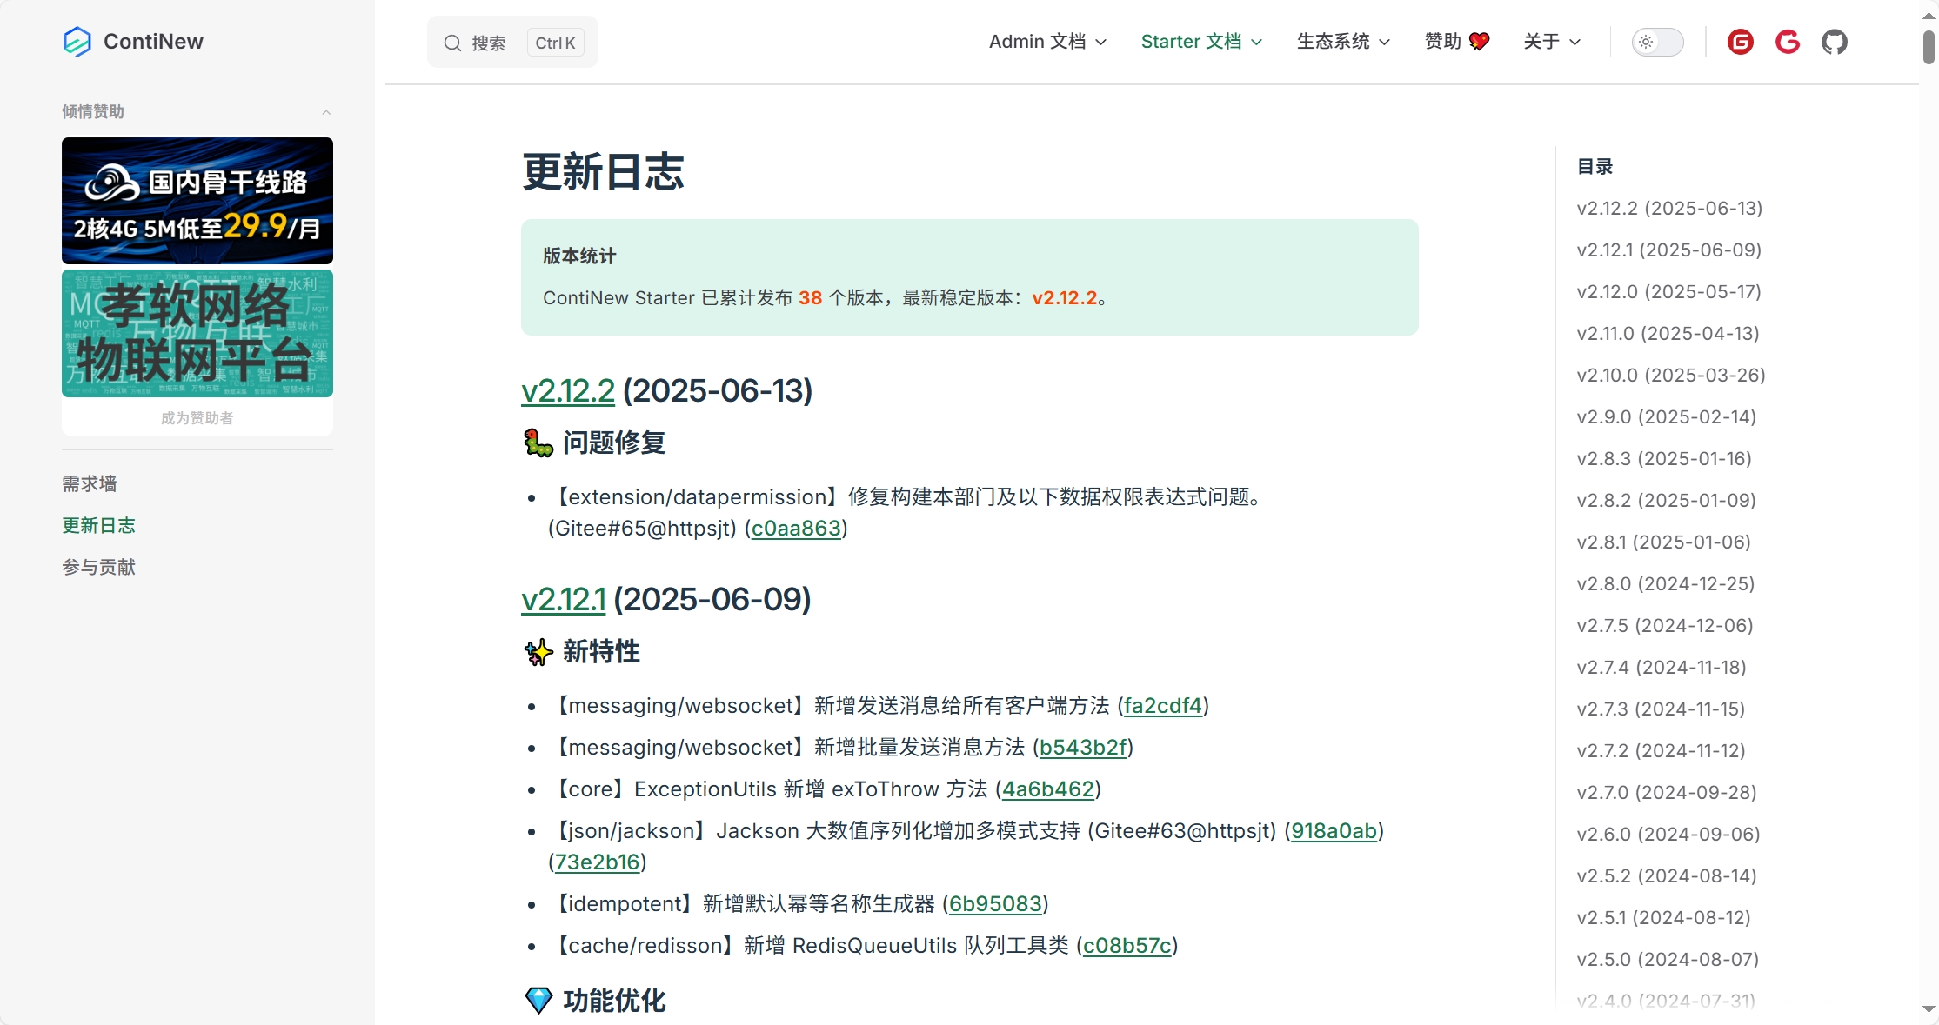Screen dimensions: 1939x1025
Task: Select 更新日志 in the sidebar
Action: coord(98,525)
